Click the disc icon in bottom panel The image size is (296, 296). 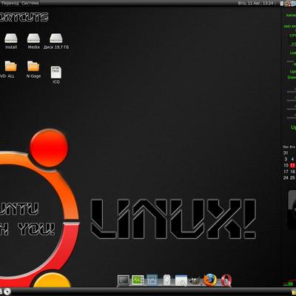coord(7,292)
